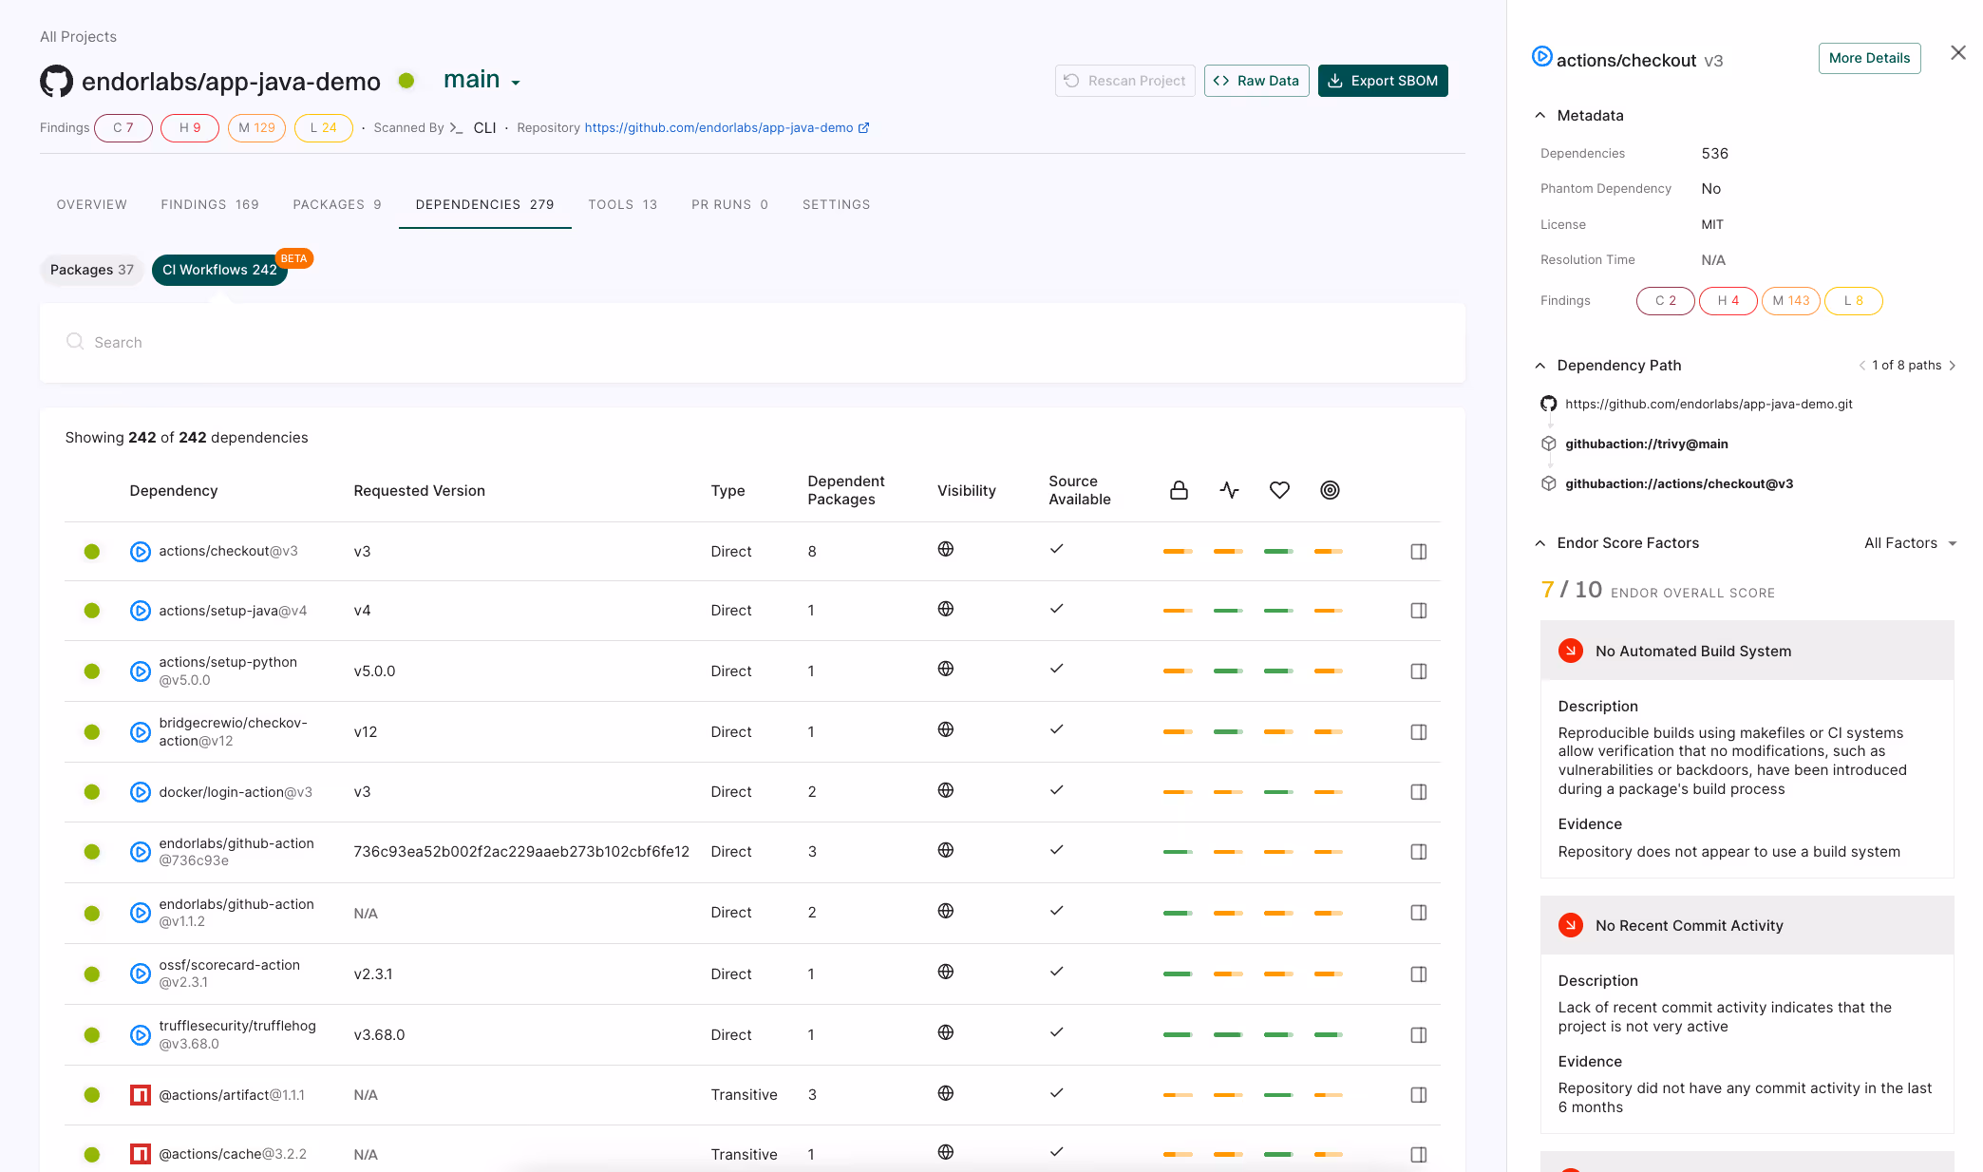Viewport: 1983px width, 1172px height.
Task: Open details panel for actions/setup-python row
Action: 1419,671
